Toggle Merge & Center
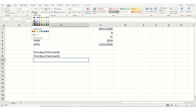This screenshot has width=196, height=110. pos(59,12)
